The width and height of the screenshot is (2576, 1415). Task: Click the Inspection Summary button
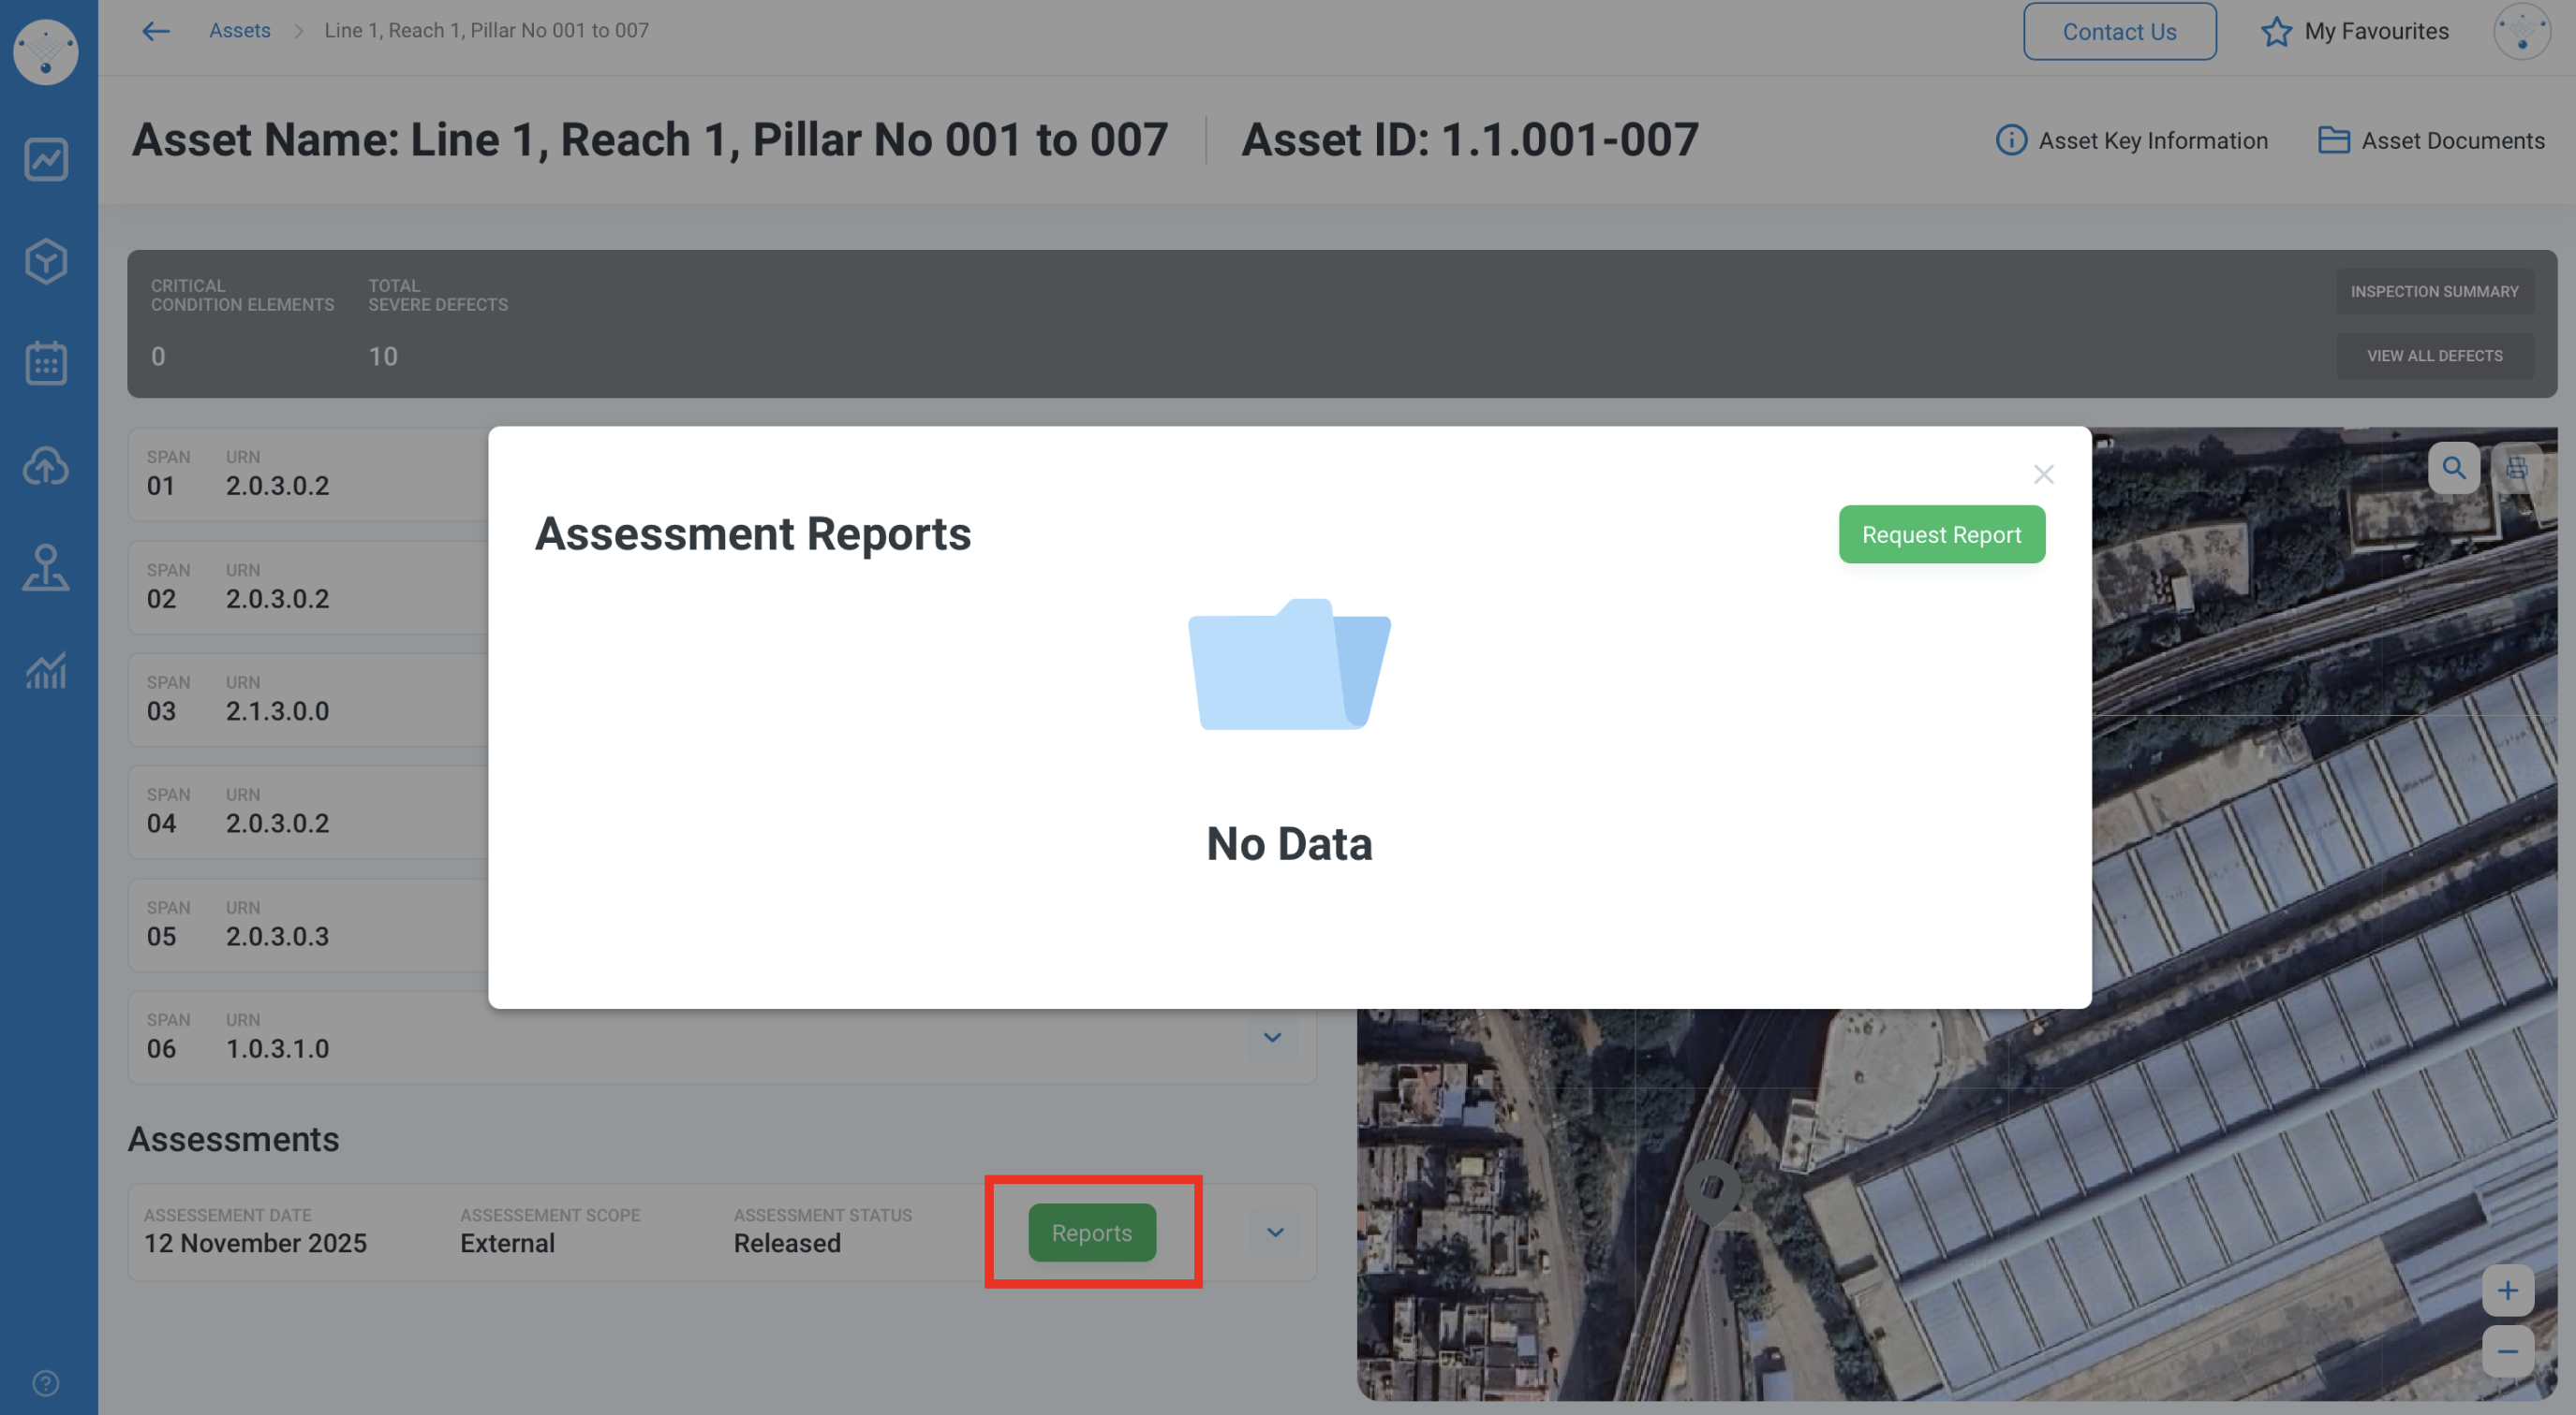pos(2434,292)
